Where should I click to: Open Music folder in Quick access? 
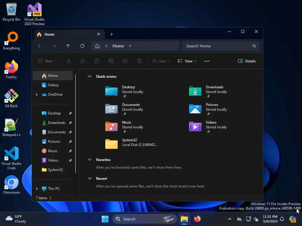(124, 127)
